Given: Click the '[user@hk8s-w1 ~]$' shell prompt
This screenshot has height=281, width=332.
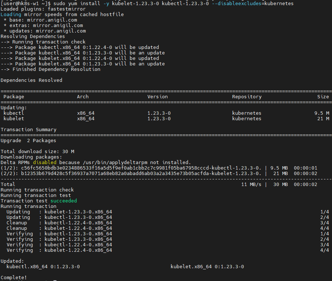Looking at the screenshot, I should coord(26,3).
